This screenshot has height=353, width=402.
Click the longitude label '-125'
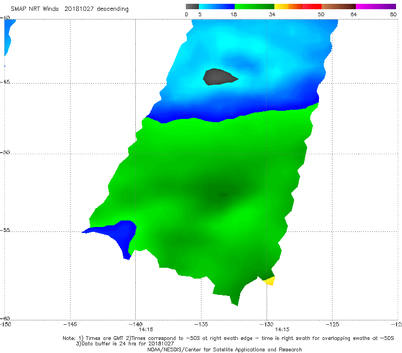[332, 324]
